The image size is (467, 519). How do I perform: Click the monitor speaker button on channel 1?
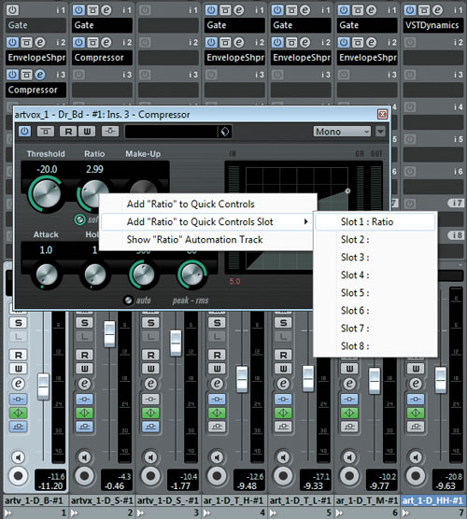point(19,457)
